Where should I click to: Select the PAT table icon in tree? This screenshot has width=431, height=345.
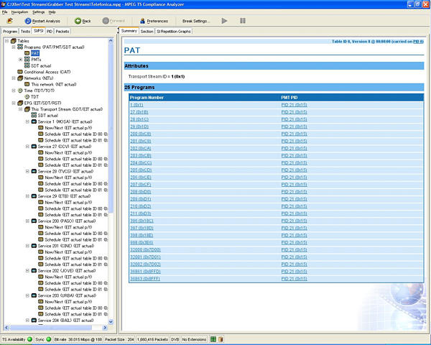coord(27,52)
